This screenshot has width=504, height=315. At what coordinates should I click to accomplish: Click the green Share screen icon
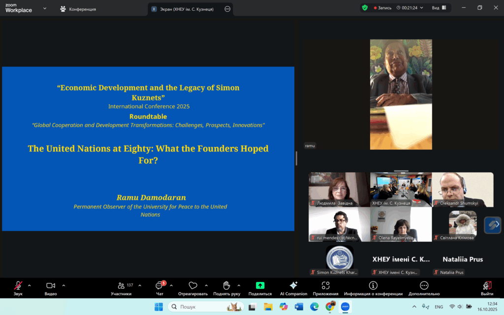tap(260, 285)
